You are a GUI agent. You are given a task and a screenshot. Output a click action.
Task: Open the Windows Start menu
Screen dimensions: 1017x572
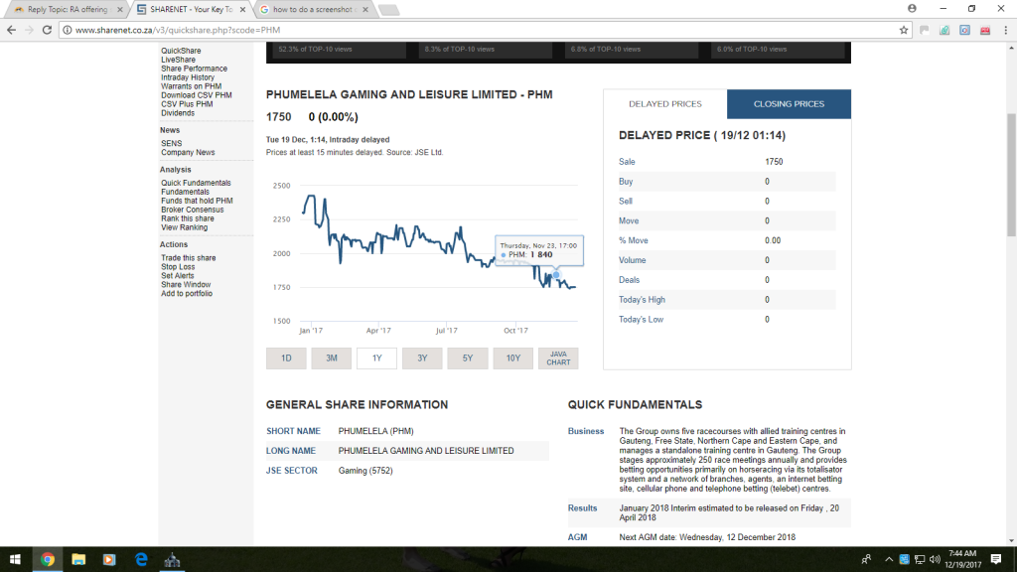[x=14, y=559]
